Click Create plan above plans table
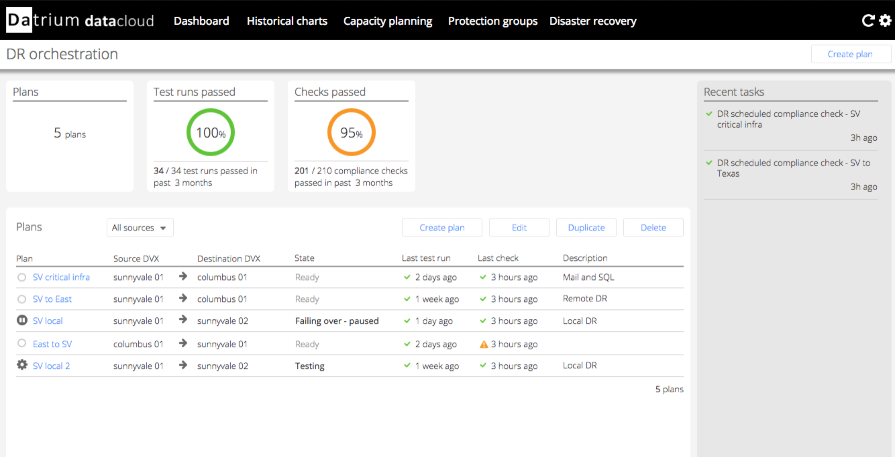 pos(442,228)
